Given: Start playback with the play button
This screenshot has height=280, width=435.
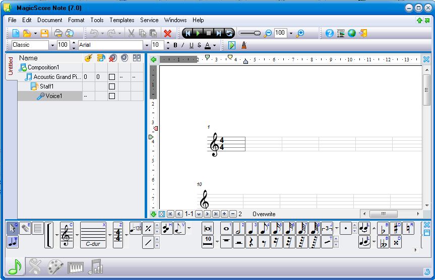Looking at the screenshot, I should [198, 33].
